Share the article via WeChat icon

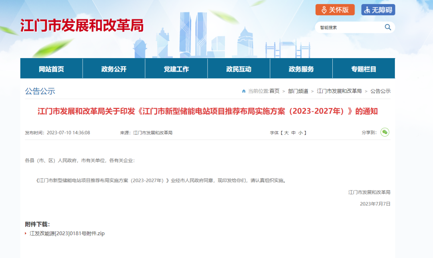click(x=385, y=132)
